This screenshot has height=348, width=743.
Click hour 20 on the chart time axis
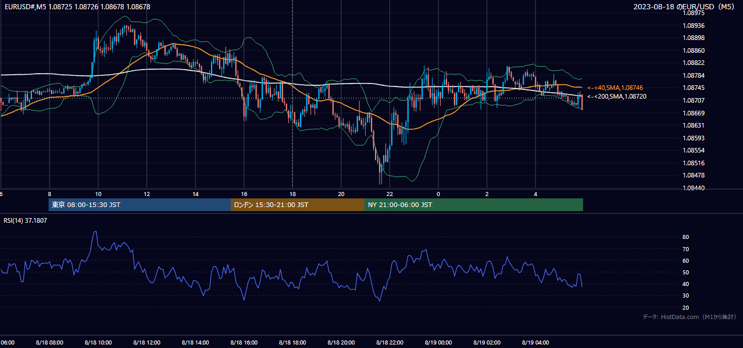click(x=341, y=194)
